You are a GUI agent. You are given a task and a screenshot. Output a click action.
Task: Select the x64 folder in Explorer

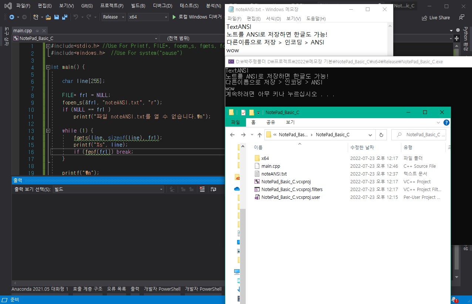pyautogui.click(x=265, y=158)
